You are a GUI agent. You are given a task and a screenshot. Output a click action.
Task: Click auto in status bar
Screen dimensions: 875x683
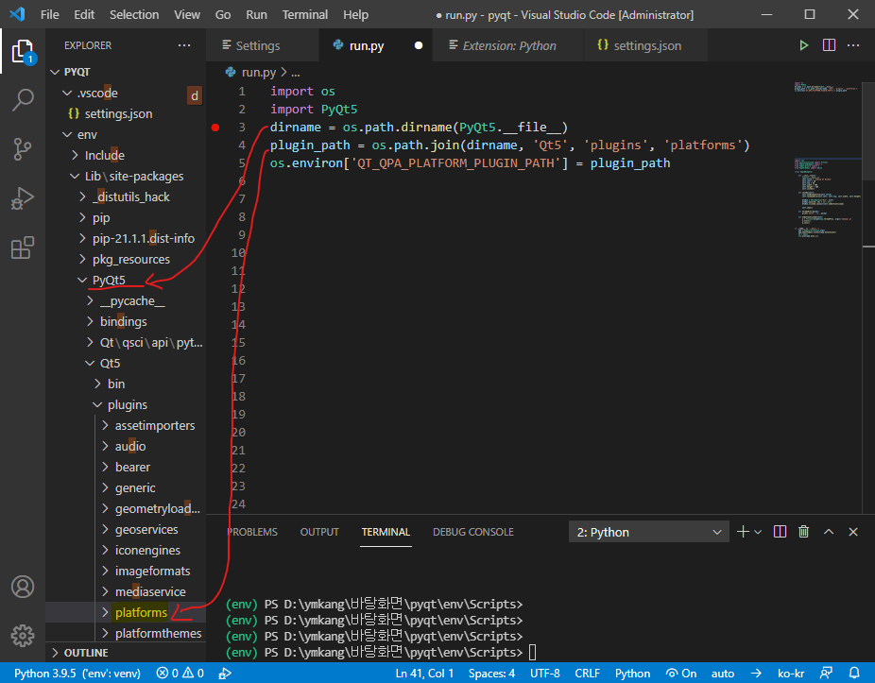pyautogui.click(x=723, y=673)
